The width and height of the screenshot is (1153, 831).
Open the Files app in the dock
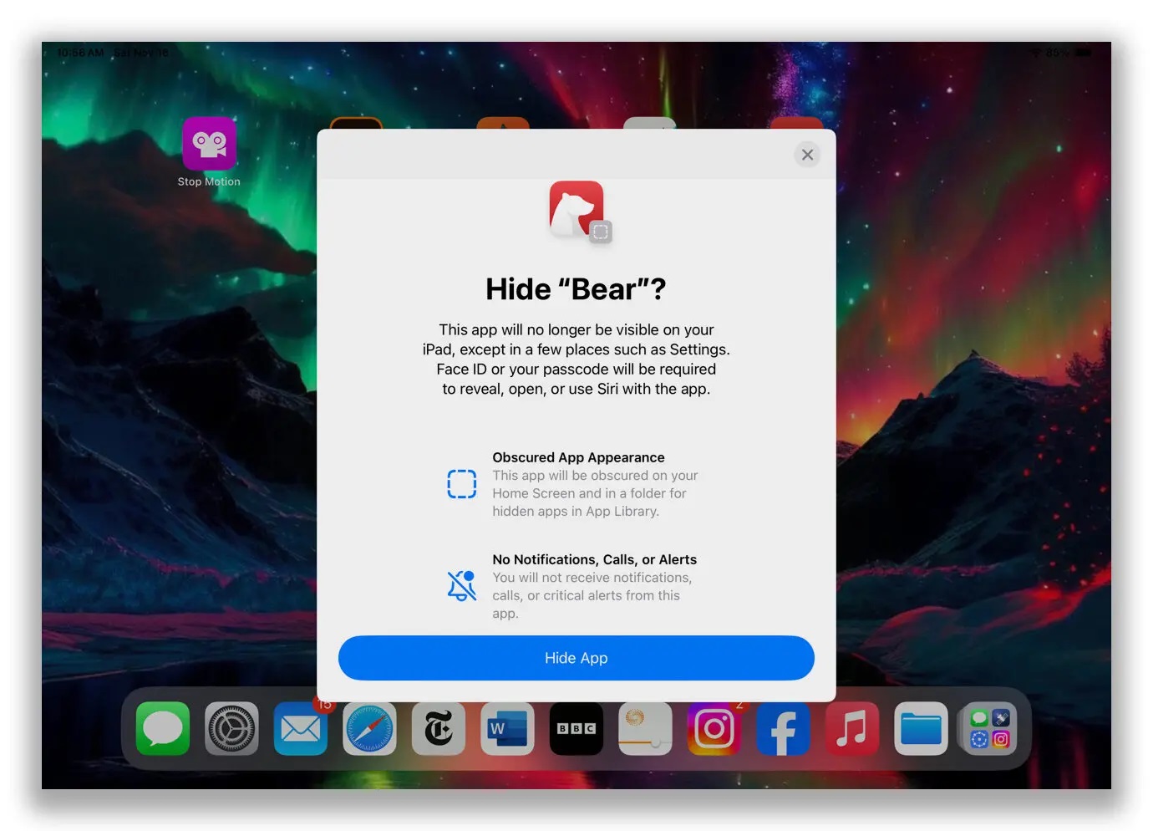click(920, 728)
